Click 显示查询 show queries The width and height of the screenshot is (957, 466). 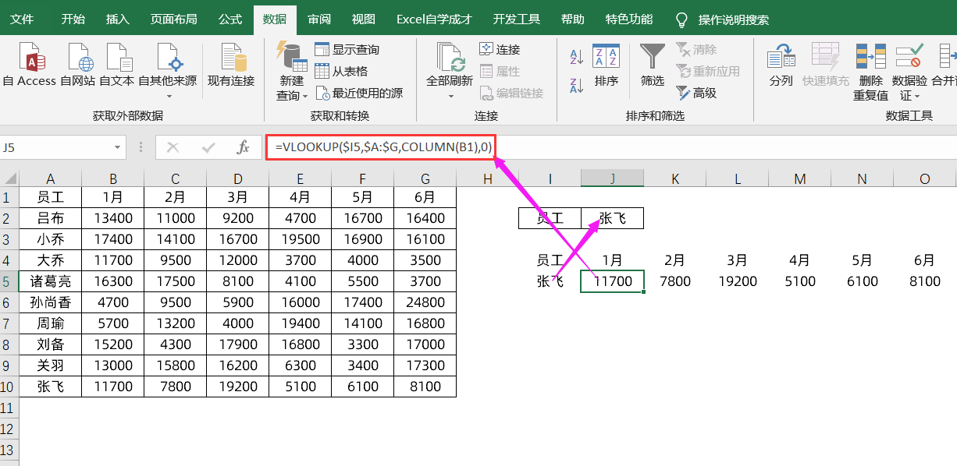[x=347, y=49]
